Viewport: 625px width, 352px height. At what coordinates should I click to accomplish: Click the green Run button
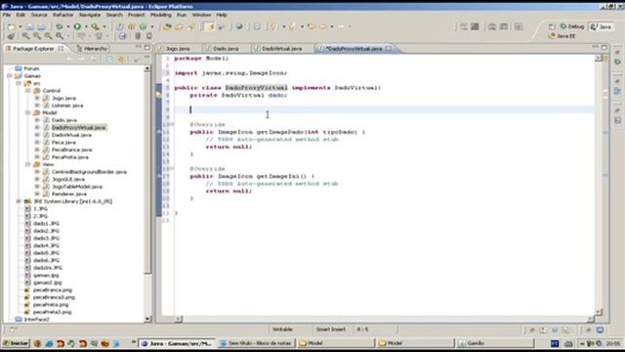click(x=77, y=26)
